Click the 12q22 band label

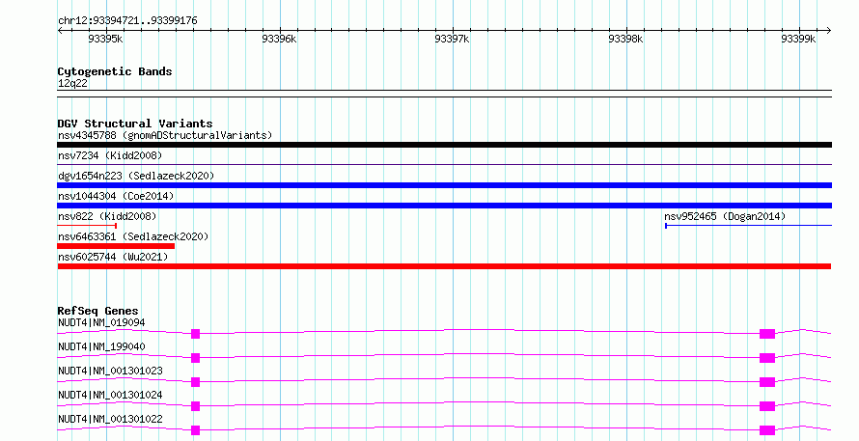(x=72, y=83)
